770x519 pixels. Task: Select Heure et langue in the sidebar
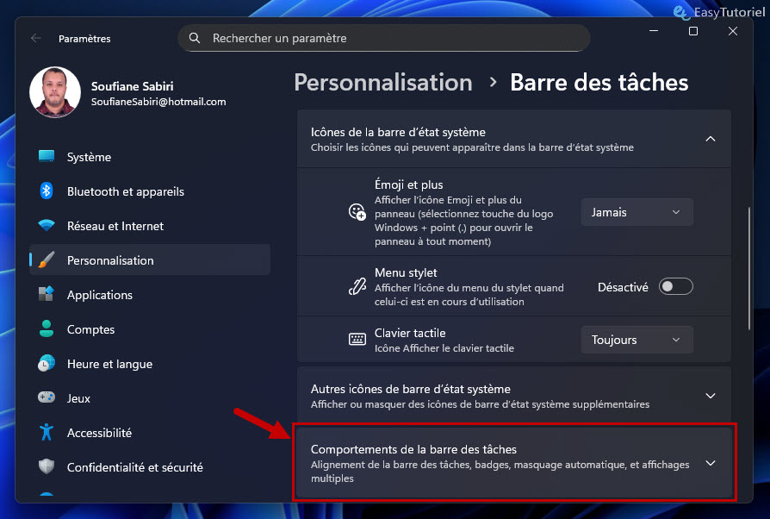click(109, 364)
